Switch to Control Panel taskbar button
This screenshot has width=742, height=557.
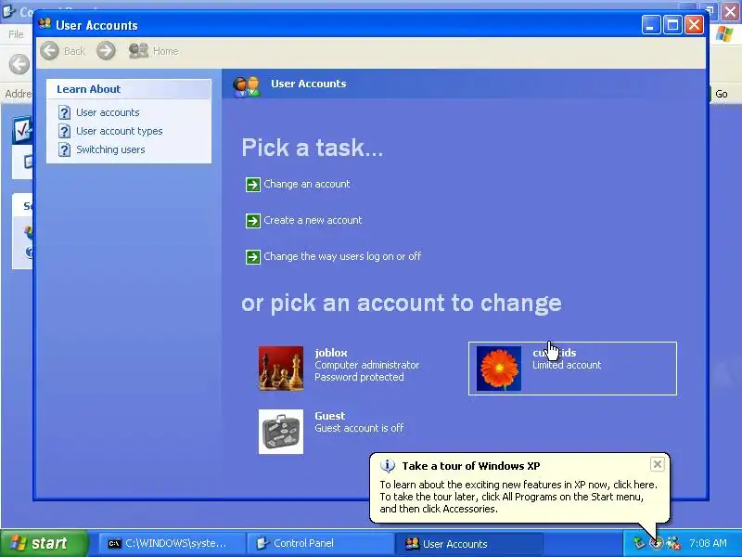[x=321, y=543]
